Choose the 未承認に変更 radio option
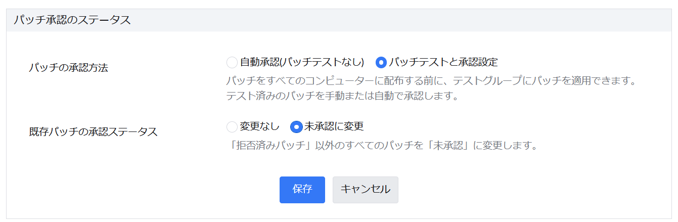 pyautogui.click(x=296, y=126)
